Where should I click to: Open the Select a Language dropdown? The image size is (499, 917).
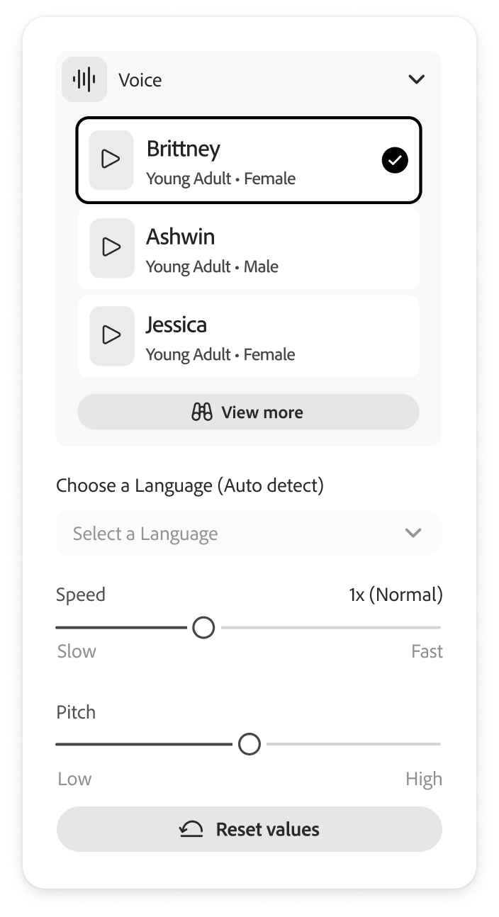pos(248,533)
